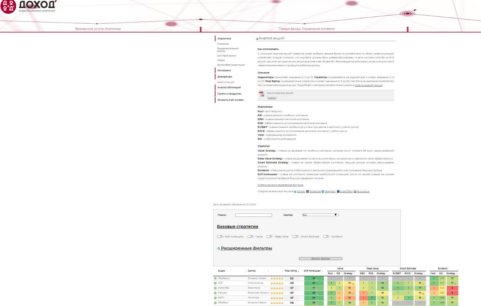Expand Расширенные фильтры section
481x306 pixels.
point(246,248)
